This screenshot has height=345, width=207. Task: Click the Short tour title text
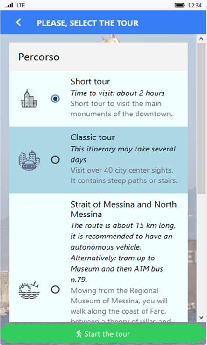(x=90, y=81)
